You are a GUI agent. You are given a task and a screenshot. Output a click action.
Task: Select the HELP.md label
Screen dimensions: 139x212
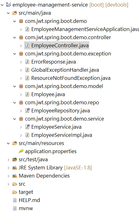click(x=29, y=200)
